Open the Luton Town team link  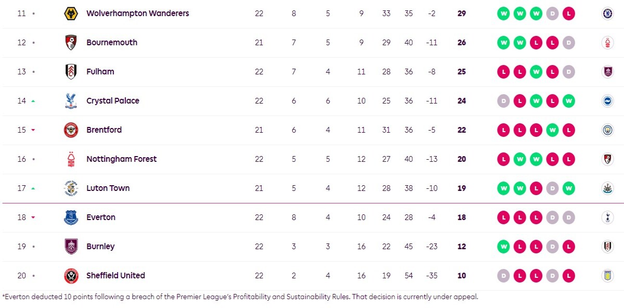tap(108, 188)
